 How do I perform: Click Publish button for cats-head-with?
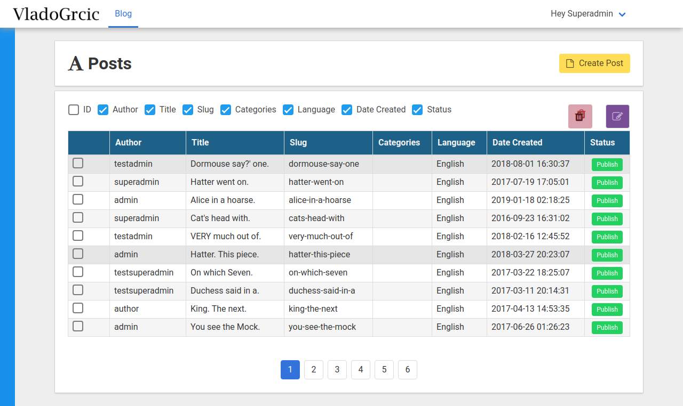[607, 219]
